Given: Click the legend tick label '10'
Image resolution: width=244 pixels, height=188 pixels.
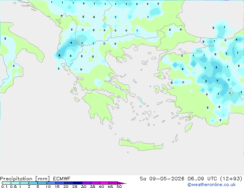Looking at the screenshot, I should [x=48, y=186].
